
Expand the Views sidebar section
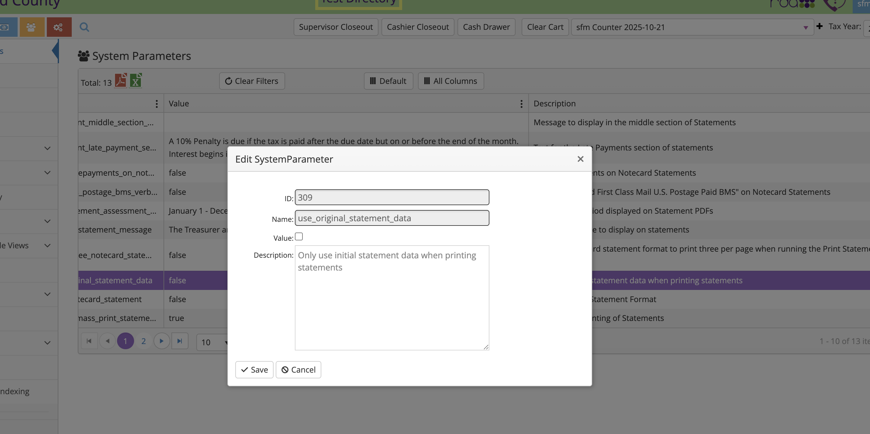click(x=47, y=246)
